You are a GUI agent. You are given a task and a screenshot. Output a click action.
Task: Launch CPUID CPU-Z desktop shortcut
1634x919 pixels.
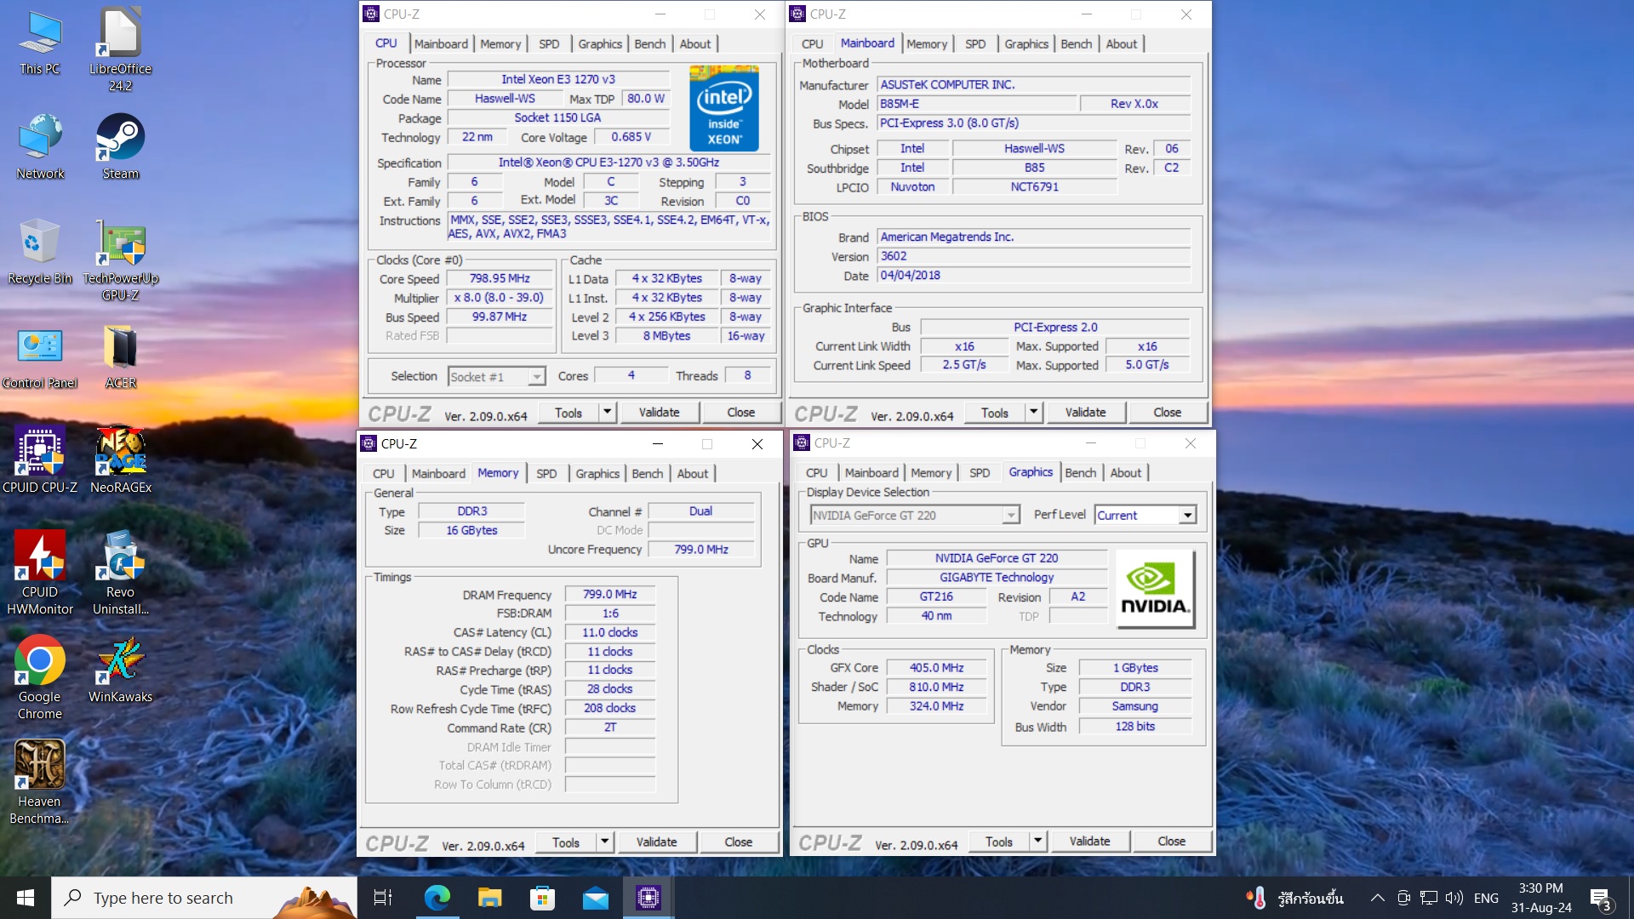click(x=40, y=451)
